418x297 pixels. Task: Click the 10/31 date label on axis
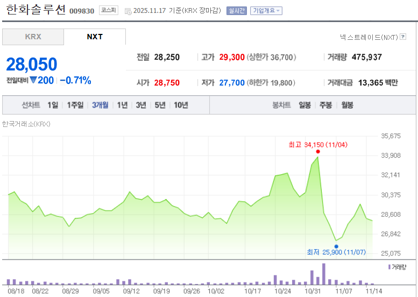[x=313, y=291]
